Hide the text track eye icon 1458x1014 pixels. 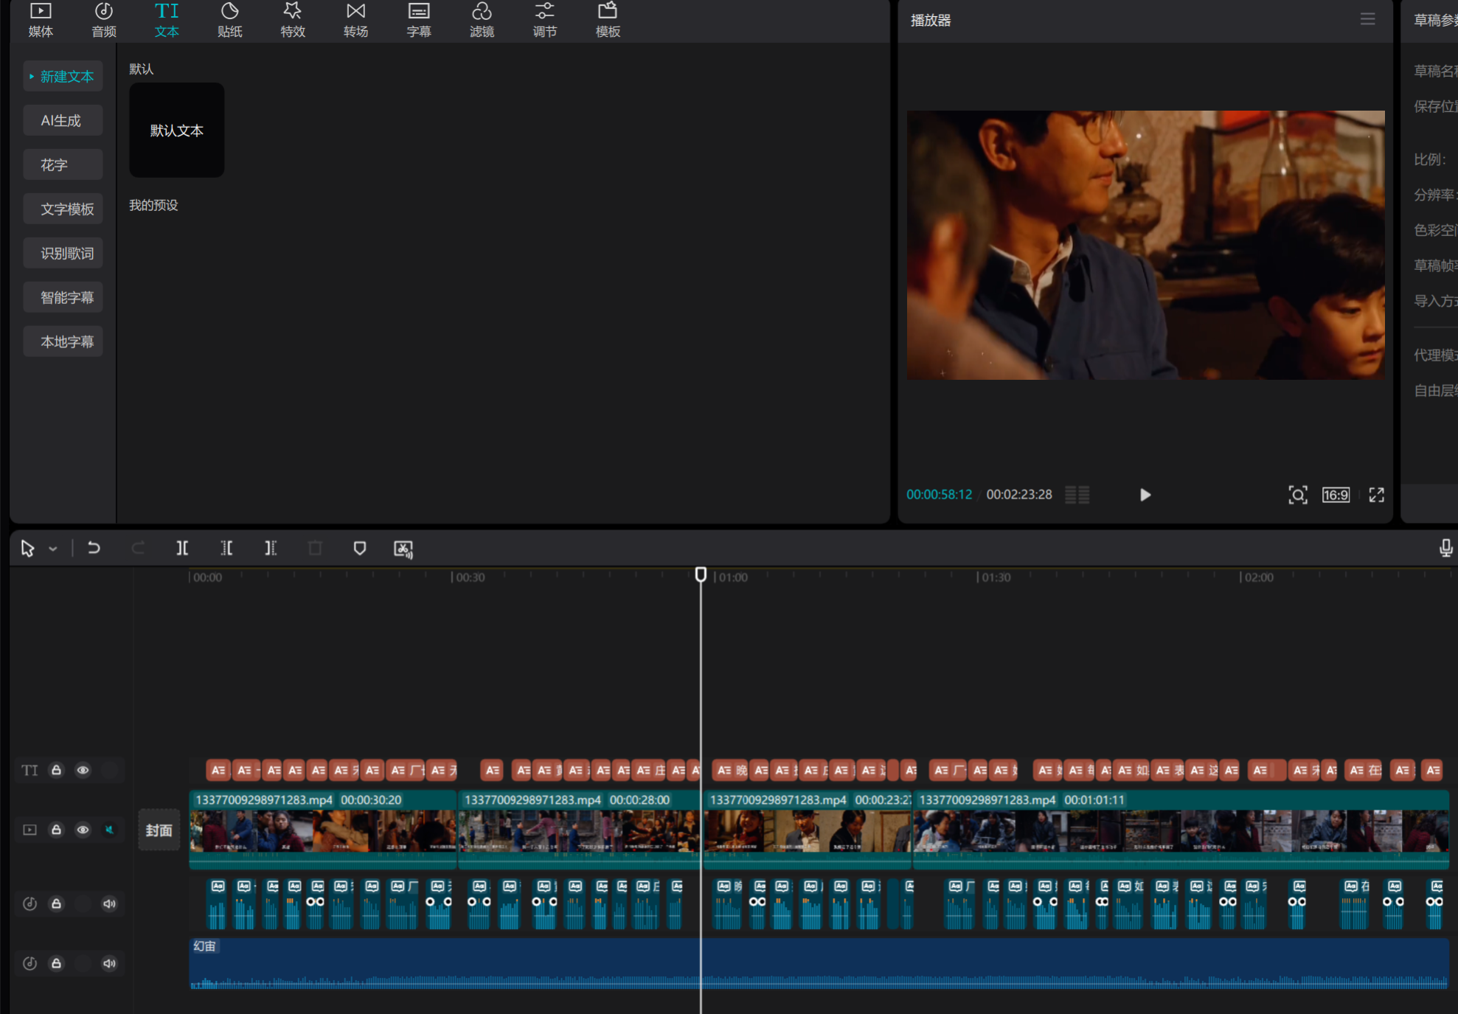click(83, 770)
